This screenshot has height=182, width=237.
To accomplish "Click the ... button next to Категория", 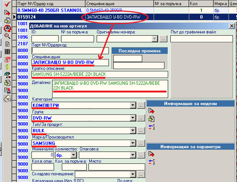I will pos(141,105).
